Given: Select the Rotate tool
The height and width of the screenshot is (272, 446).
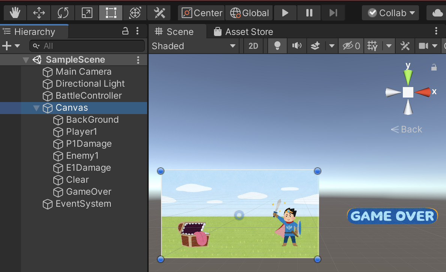Looking at the screenshot, I should pyautogui.click(x=63, y=13).
